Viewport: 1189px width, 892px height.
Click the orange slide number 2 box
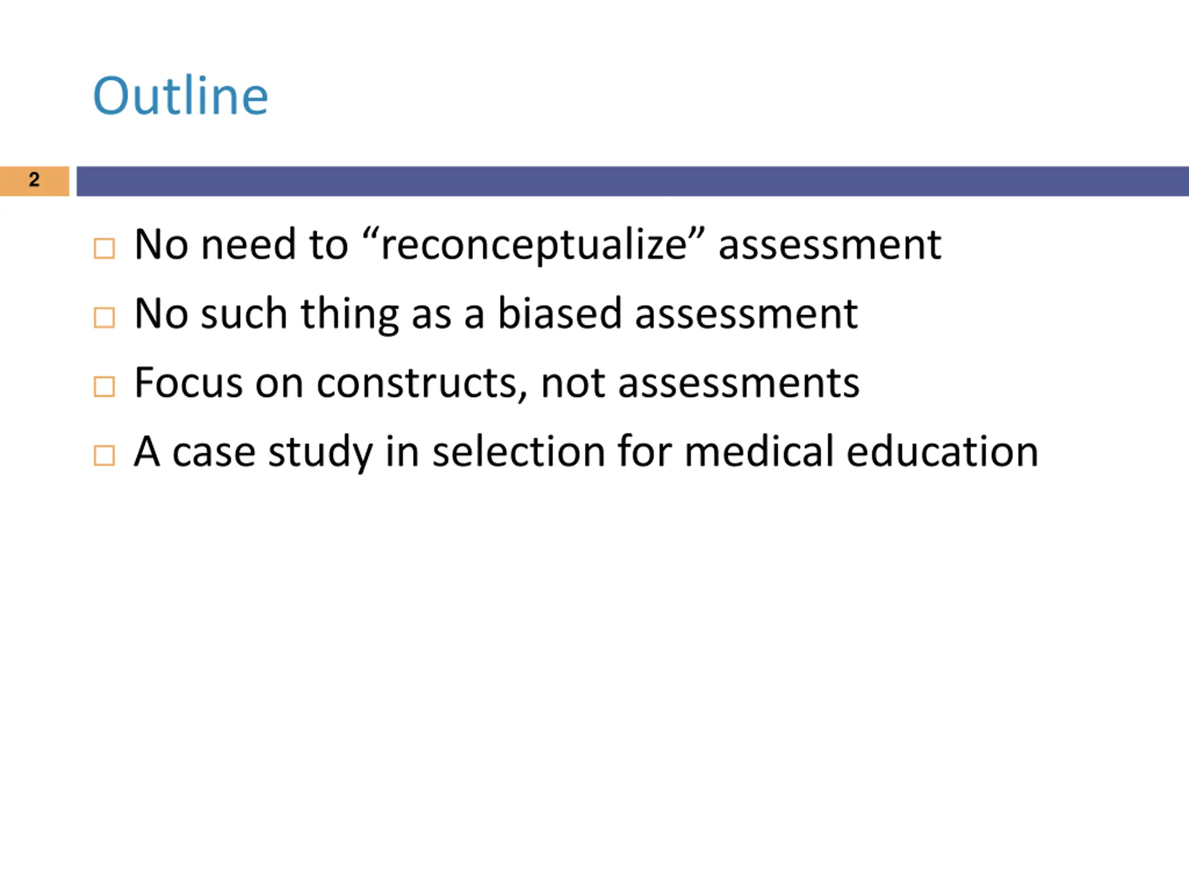click(x=34, y=181)
